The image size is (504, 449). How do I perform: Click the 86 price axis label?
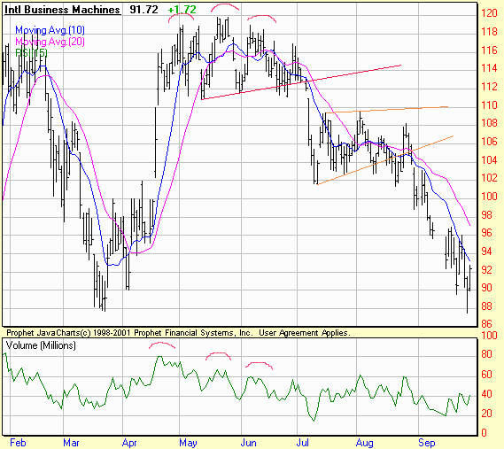486,323
